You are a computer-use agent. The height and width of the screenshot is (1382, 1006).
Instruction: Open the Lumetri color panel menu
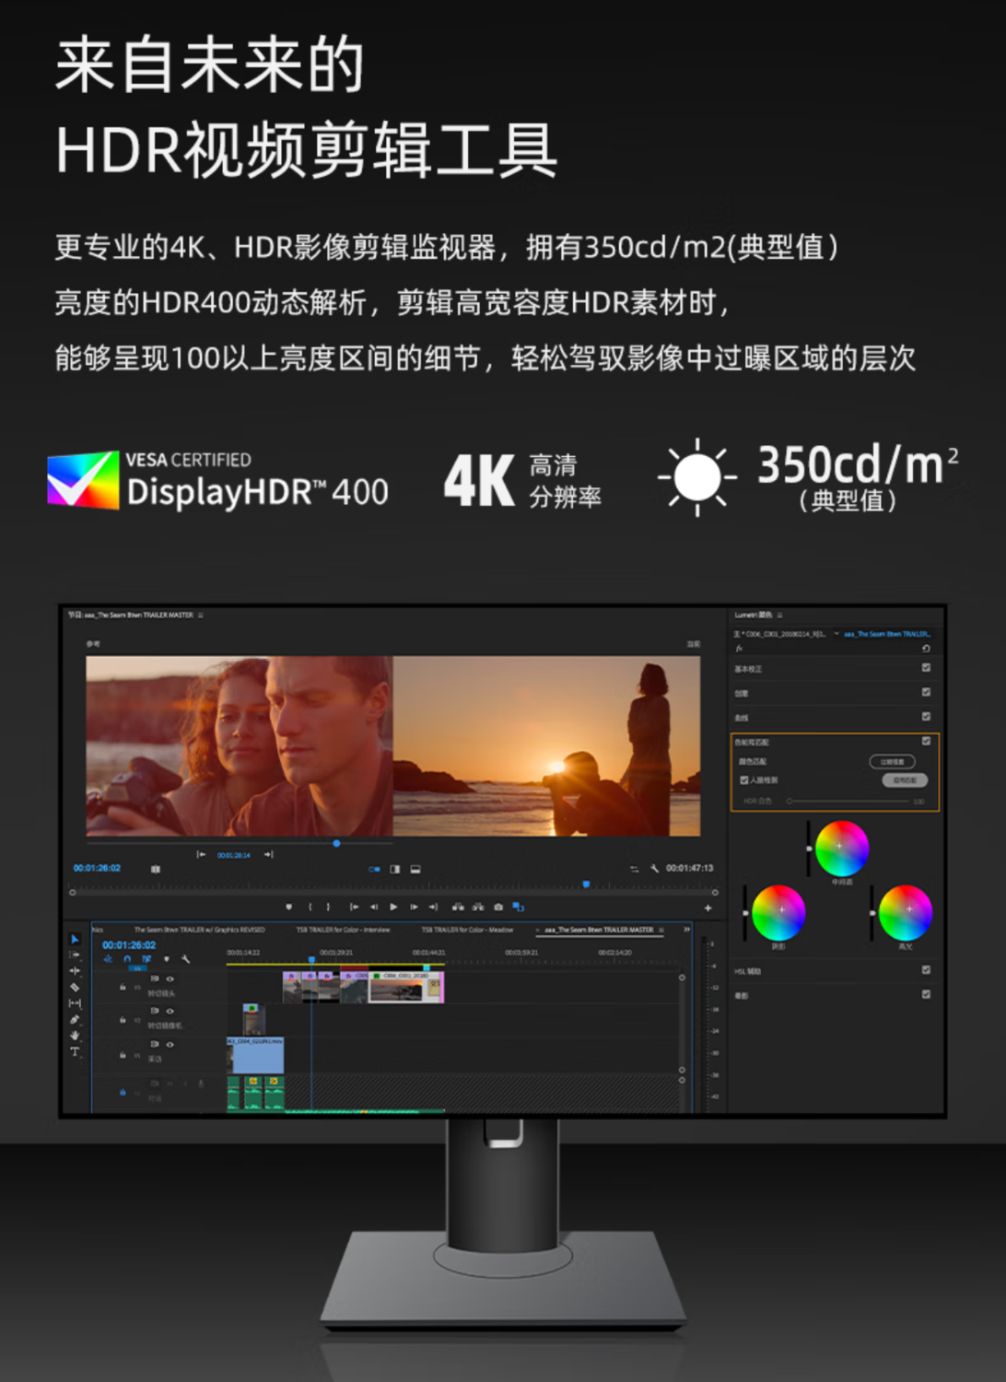click(780, 615)
